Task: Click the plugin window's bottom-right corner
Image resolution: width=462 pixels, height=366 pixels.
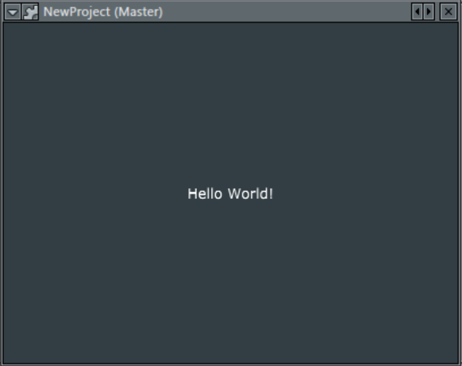Action: click(x=460, y=364)
